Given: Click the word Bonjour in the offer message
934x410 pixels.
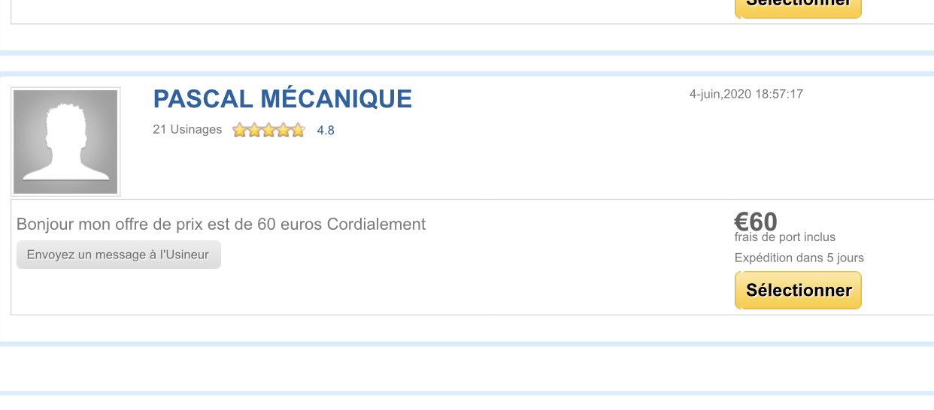Looking at the screenshot, I should 46,224.
